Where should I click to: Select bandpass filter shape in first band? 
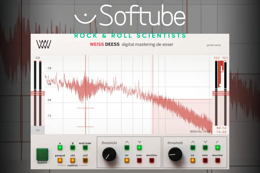[127, 148]
